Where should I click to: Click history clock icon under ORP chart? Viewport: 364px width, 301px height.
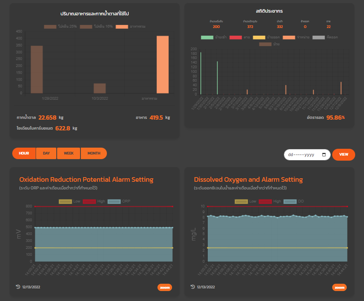(x=18, y=287)
